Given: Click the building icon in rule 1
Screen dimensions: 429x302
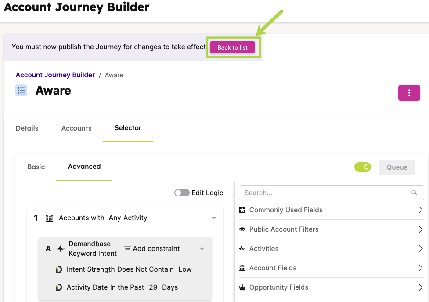Looking at the screenshot, I should point(49,218).
